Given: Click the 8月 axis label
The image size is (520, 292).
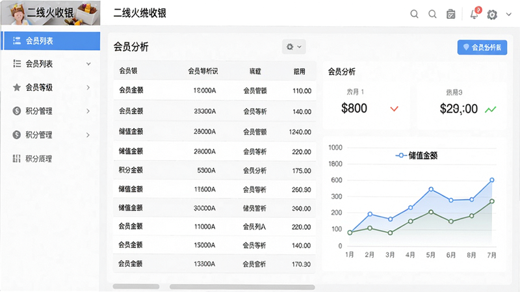Looking at the screenshot, I should click(471, 255).
